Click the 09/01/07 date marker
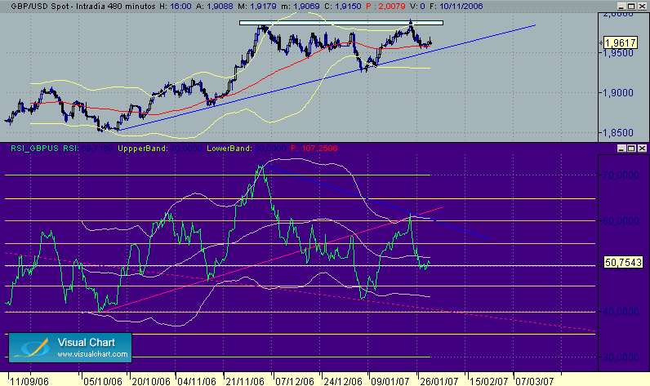Image resolution: width=650 pixels, height=386 pixels. (x=390, y=381)
